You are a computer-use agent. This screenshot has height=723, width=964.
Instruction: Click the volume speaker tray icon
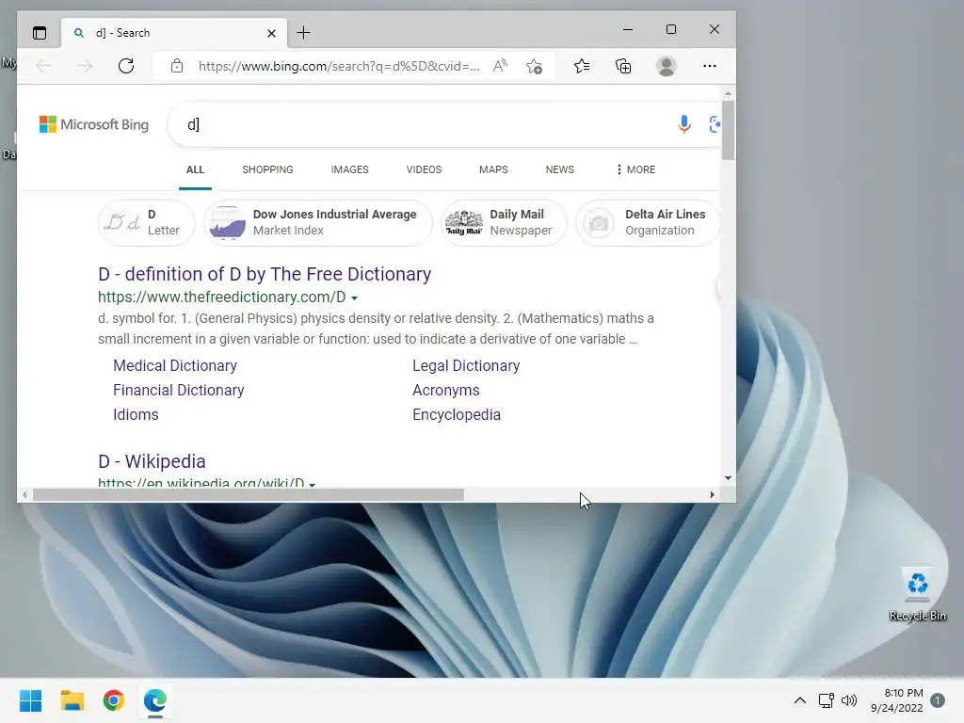point(849,700)
